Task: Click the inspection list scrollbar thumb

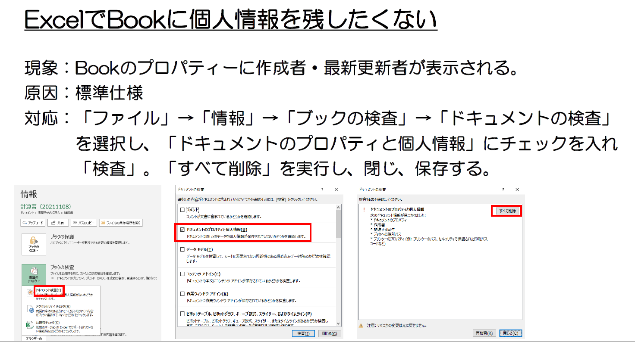Action: [x=338, y=224]
